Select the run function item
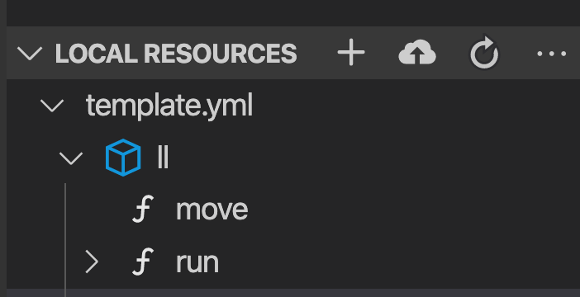This screenshot has height=297, width=580. [197, 262]
